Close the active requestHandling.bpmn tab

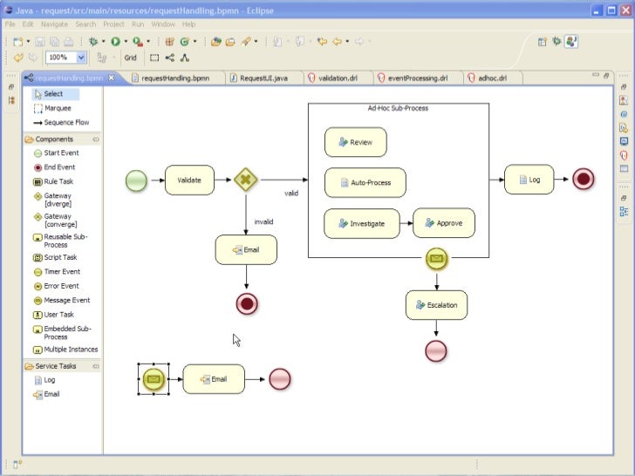click(x=112, y=78)
